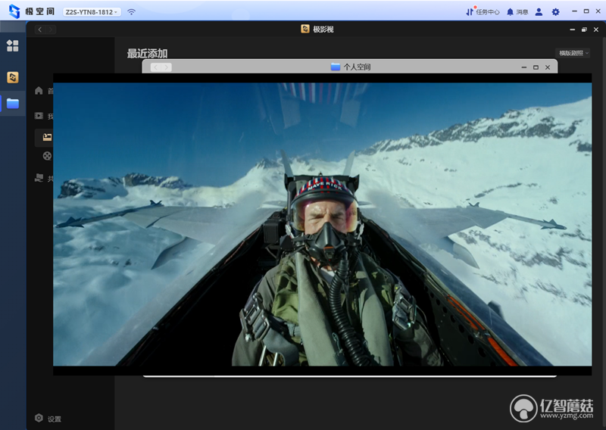The height and width of the screenshot is (430, 606).
Task: Open the shared library icon in 极影视 sidebar
Action: pyautogui.click(x=39, y=178)
